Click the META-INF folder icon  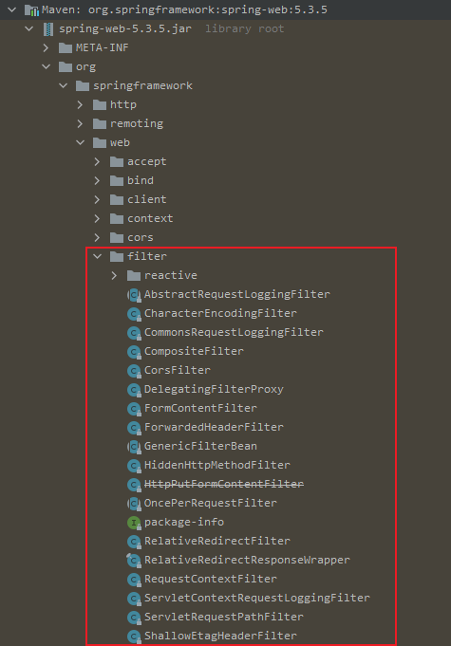[x=66, y=47]
